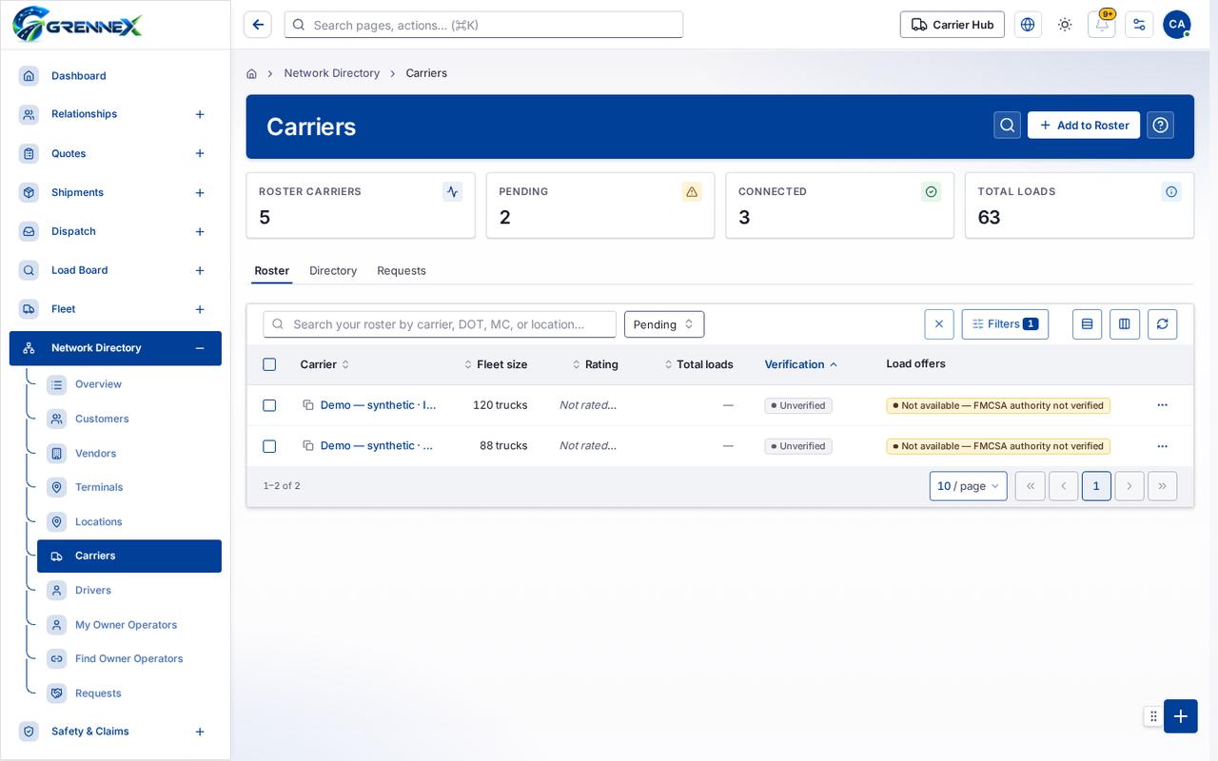1218x761 pixels.
Task: Copy icon beside 88 trucks carrier
Action: (308, 446)
